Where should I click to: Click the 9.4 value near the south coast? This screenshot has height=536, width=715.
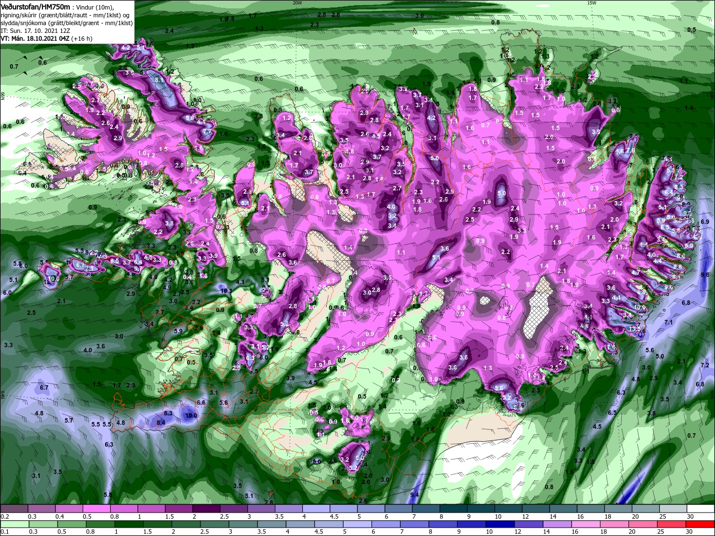coord(414,495)
